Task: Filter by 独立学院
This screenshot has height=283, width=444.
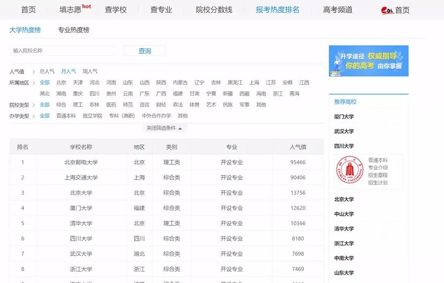Action: tap(93, 116)
